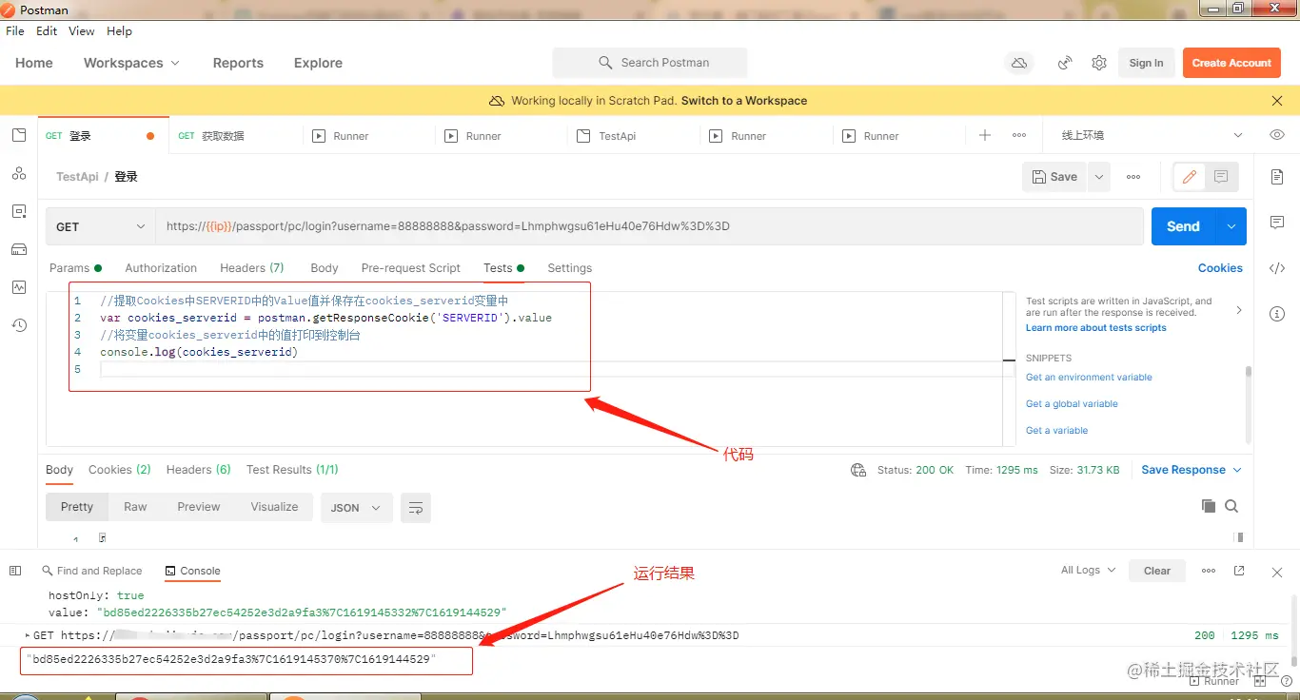This screenshot has width=1300, height=700.
Task: Expand the Workspaces dropdown
Action: (131, 63)
